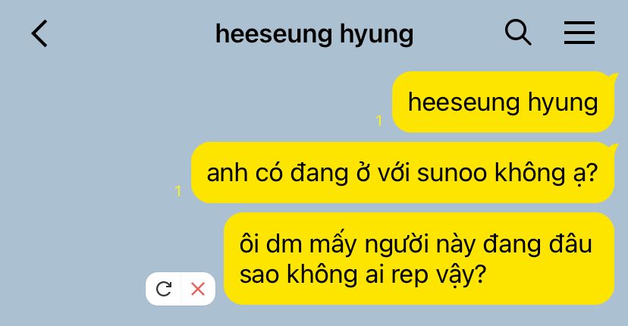
Task: Open chat search with magnifier icon
Action: (x=518, y=32)
